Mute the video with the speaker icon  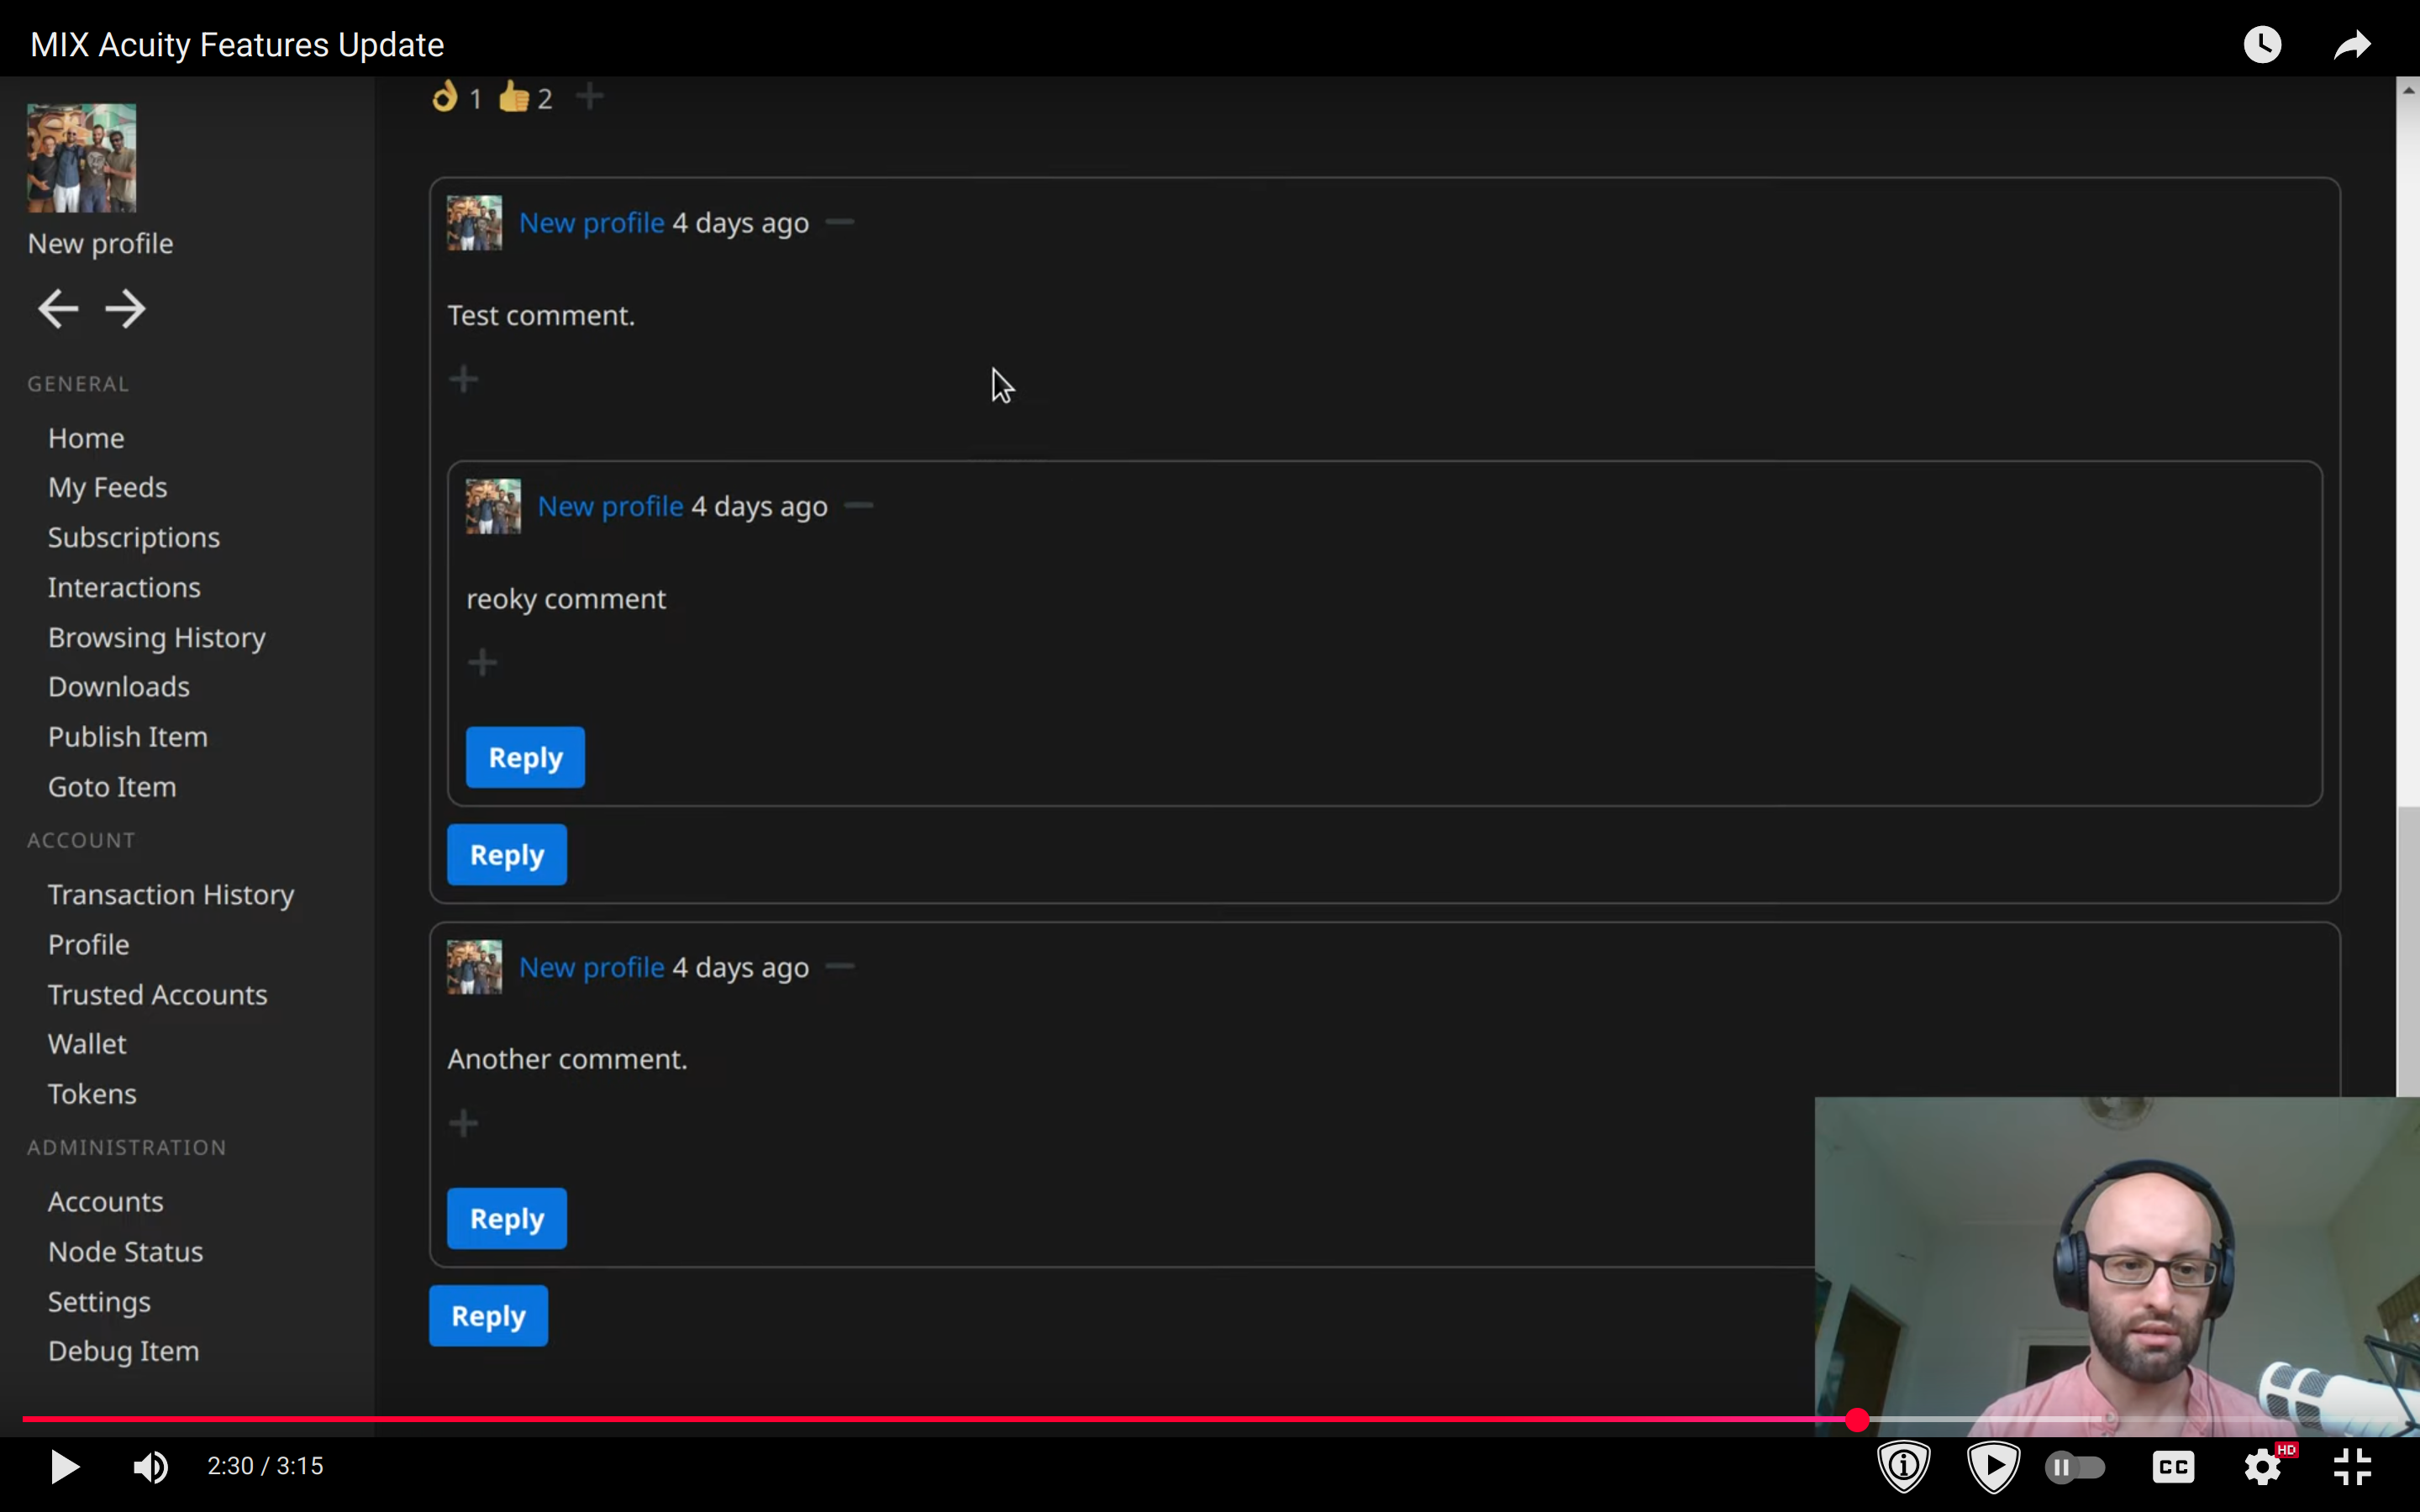point(150,1466)
